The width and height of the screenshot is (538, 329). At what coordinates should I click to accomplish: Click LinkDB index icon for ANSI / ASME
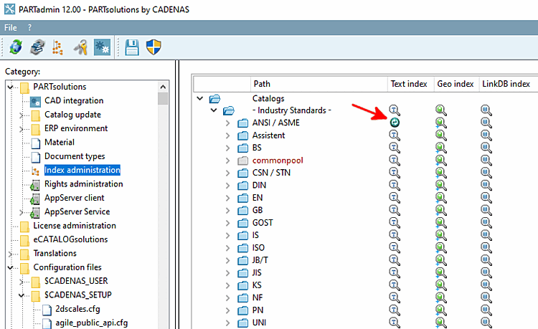[x=486, y=123]
